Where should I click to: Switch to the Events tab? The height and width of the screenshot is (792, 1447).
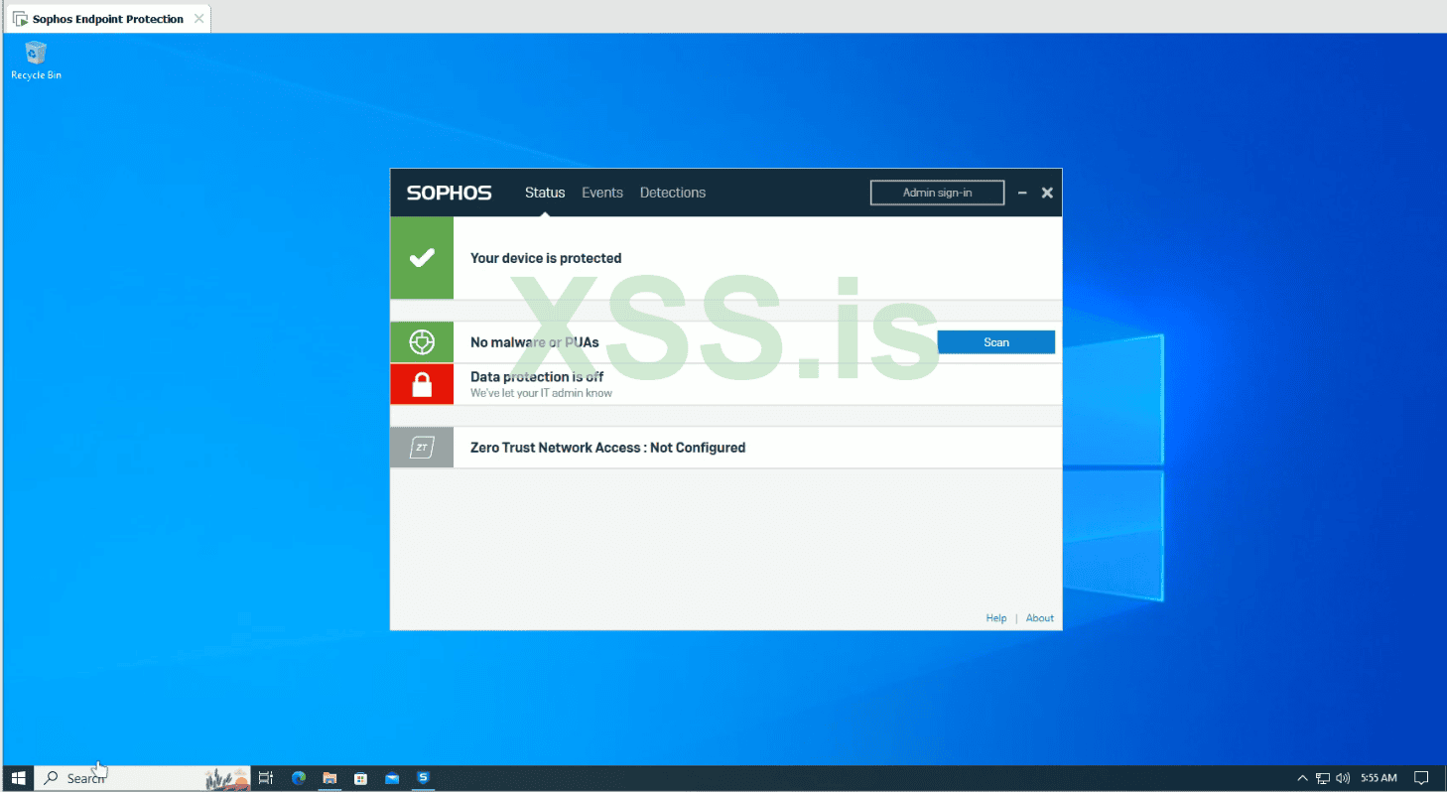point(602,193)
